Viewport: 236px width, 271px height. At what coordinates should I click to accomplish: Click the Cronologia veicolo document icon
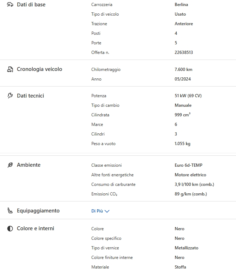pos(10,69)
